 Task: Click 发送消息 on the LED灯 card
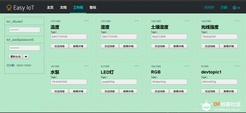110,92
